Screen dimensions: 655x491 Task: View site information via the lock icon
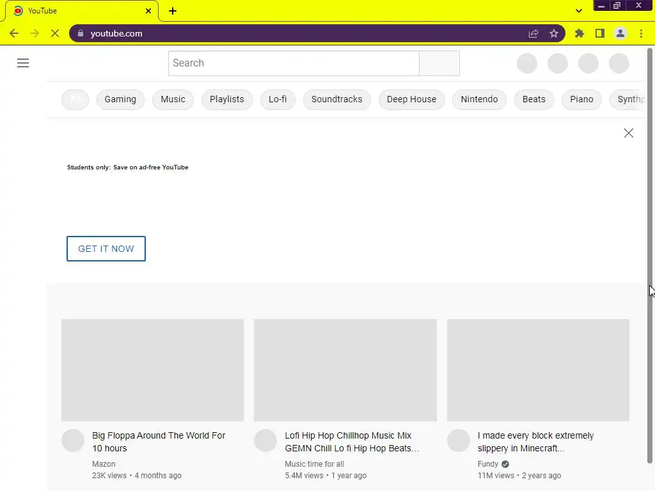tap(81, 33)
